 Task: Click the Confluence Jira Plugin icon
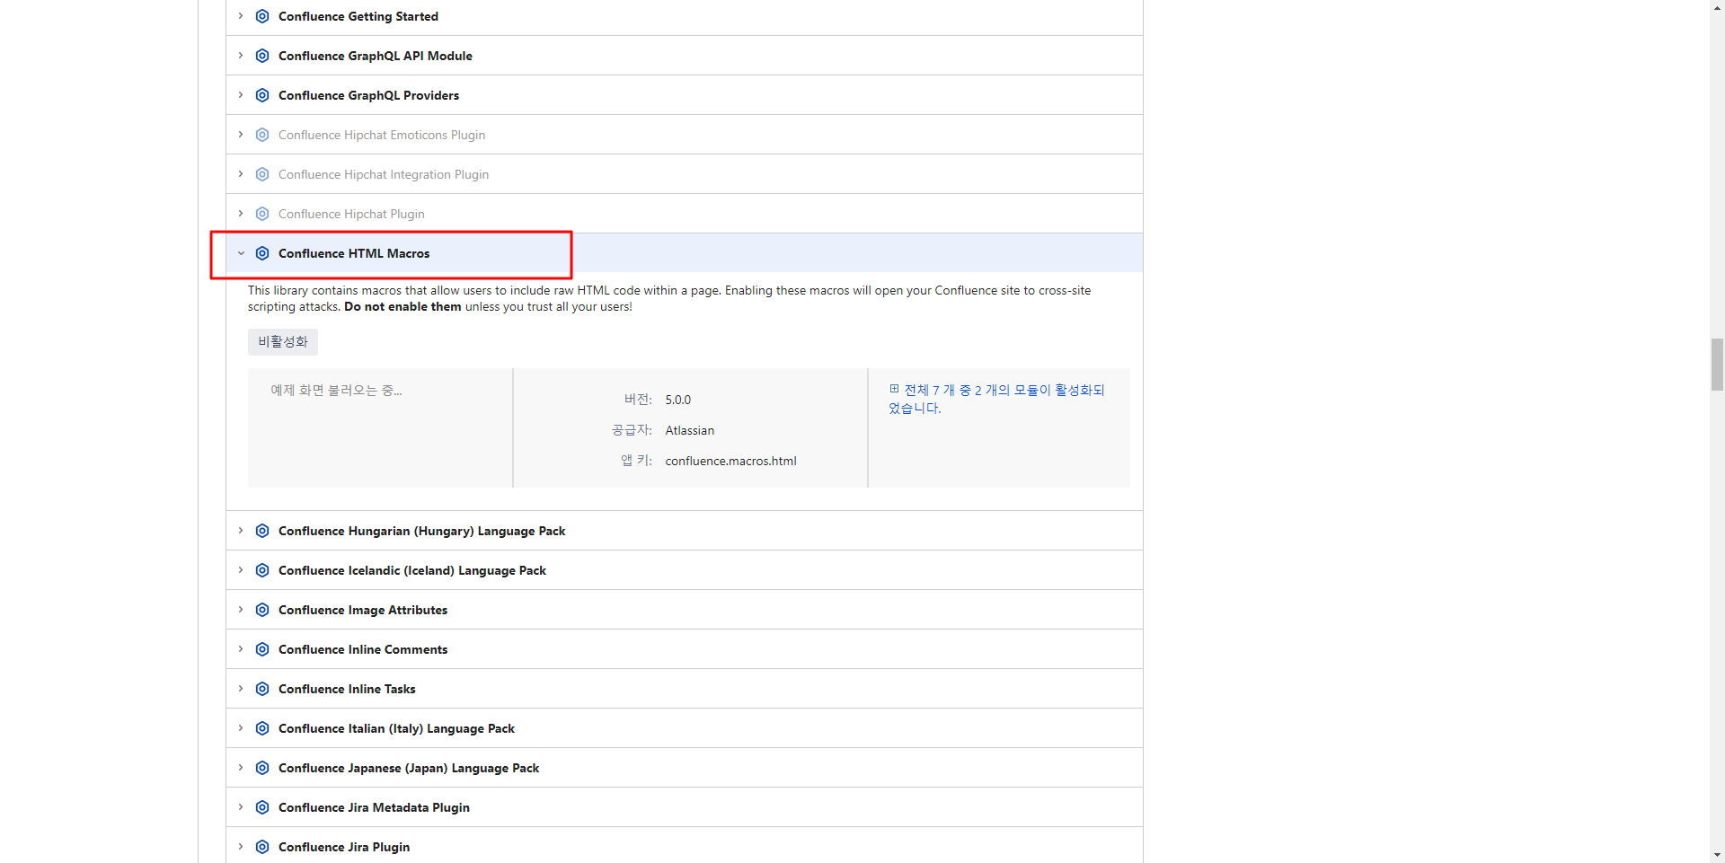point(262,847)
